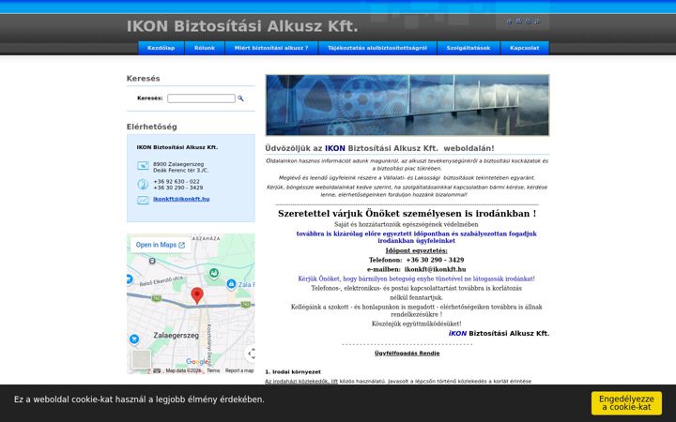
Task: Open the Kezdőlap menu item
Action: point(161,48)
